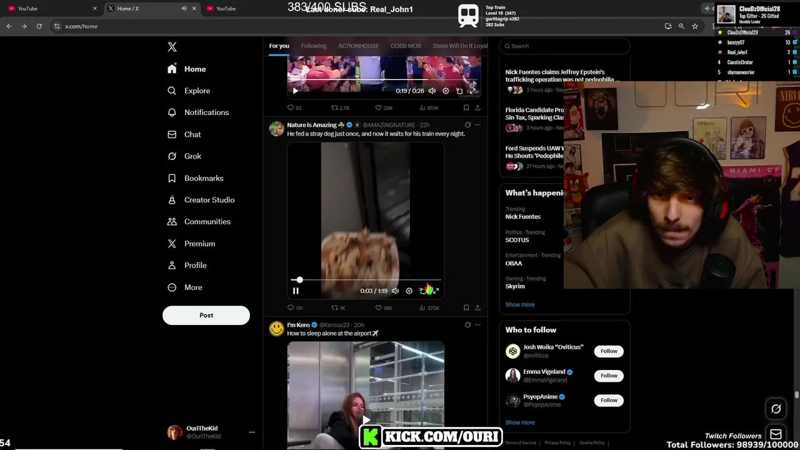Mute the top video at 0:19
This screenshot has height=450, width=800.
(x=432, y=91)
